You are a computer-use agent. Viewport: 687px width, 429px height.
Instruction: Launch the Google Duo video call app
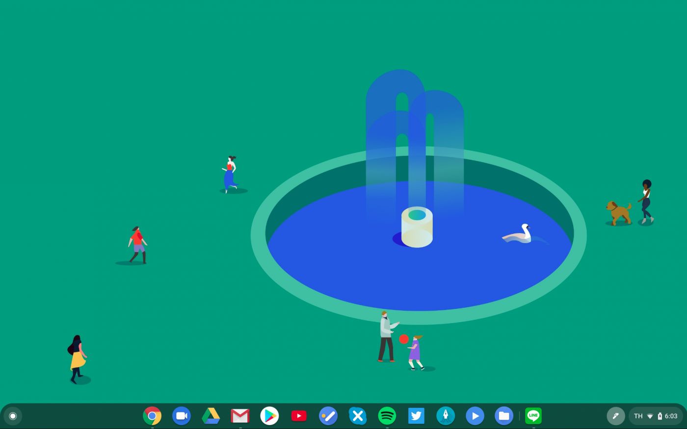click(181, 416)
